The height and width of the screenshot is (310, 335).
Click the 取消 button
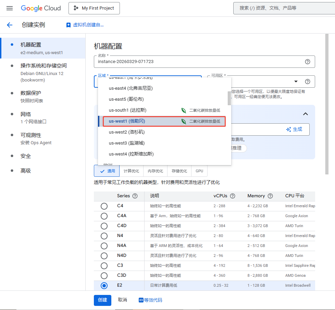click(122, 300)
